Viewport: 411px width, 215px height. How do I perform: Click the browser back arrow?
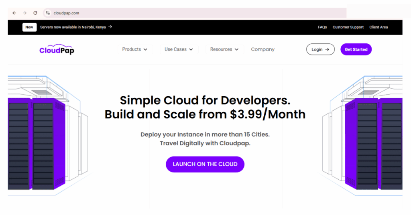click(x=14, y=13)
